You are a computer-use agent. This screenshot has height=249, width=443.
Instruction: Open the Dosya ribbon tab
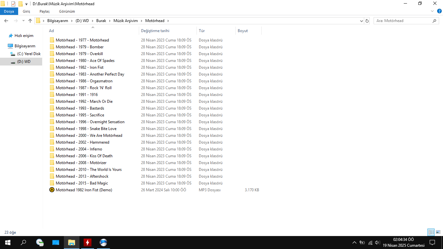[x=9, y=11]
